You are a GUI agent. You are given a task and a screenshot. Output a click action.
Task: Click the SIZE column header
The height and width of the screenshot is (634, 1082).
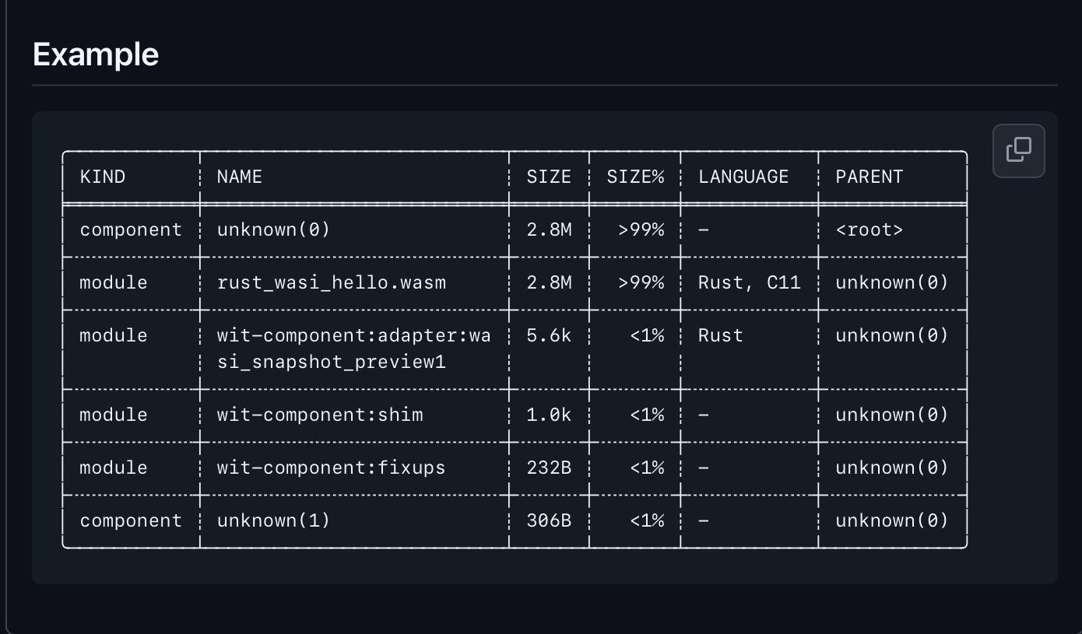(549, 177)
